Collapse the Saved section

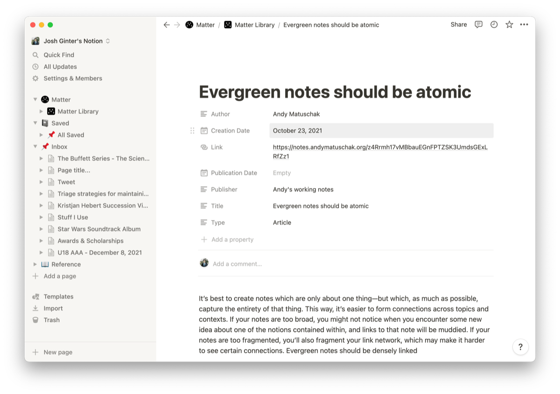[x=35, y=123]
